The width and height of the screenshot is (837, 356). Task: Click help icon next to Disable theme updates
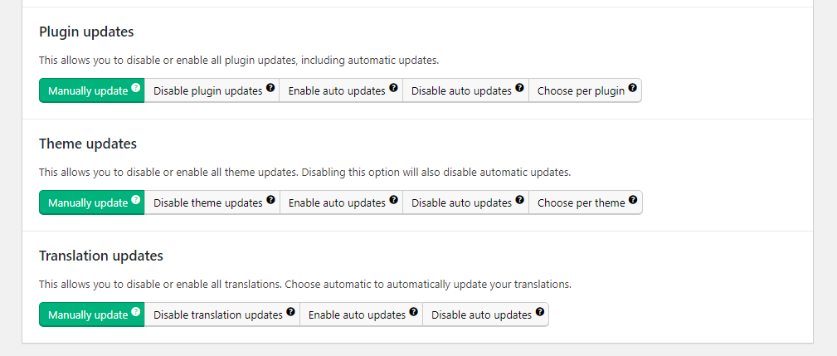[271, 199]
